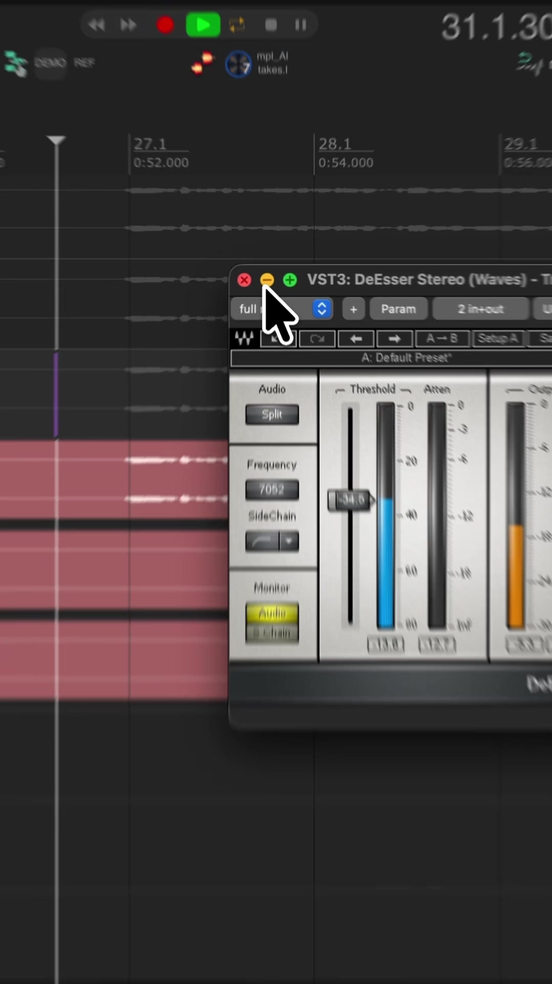552x984 pixels.
Task: Copy setup with the A→B button
Action: (x=442, y=339)
